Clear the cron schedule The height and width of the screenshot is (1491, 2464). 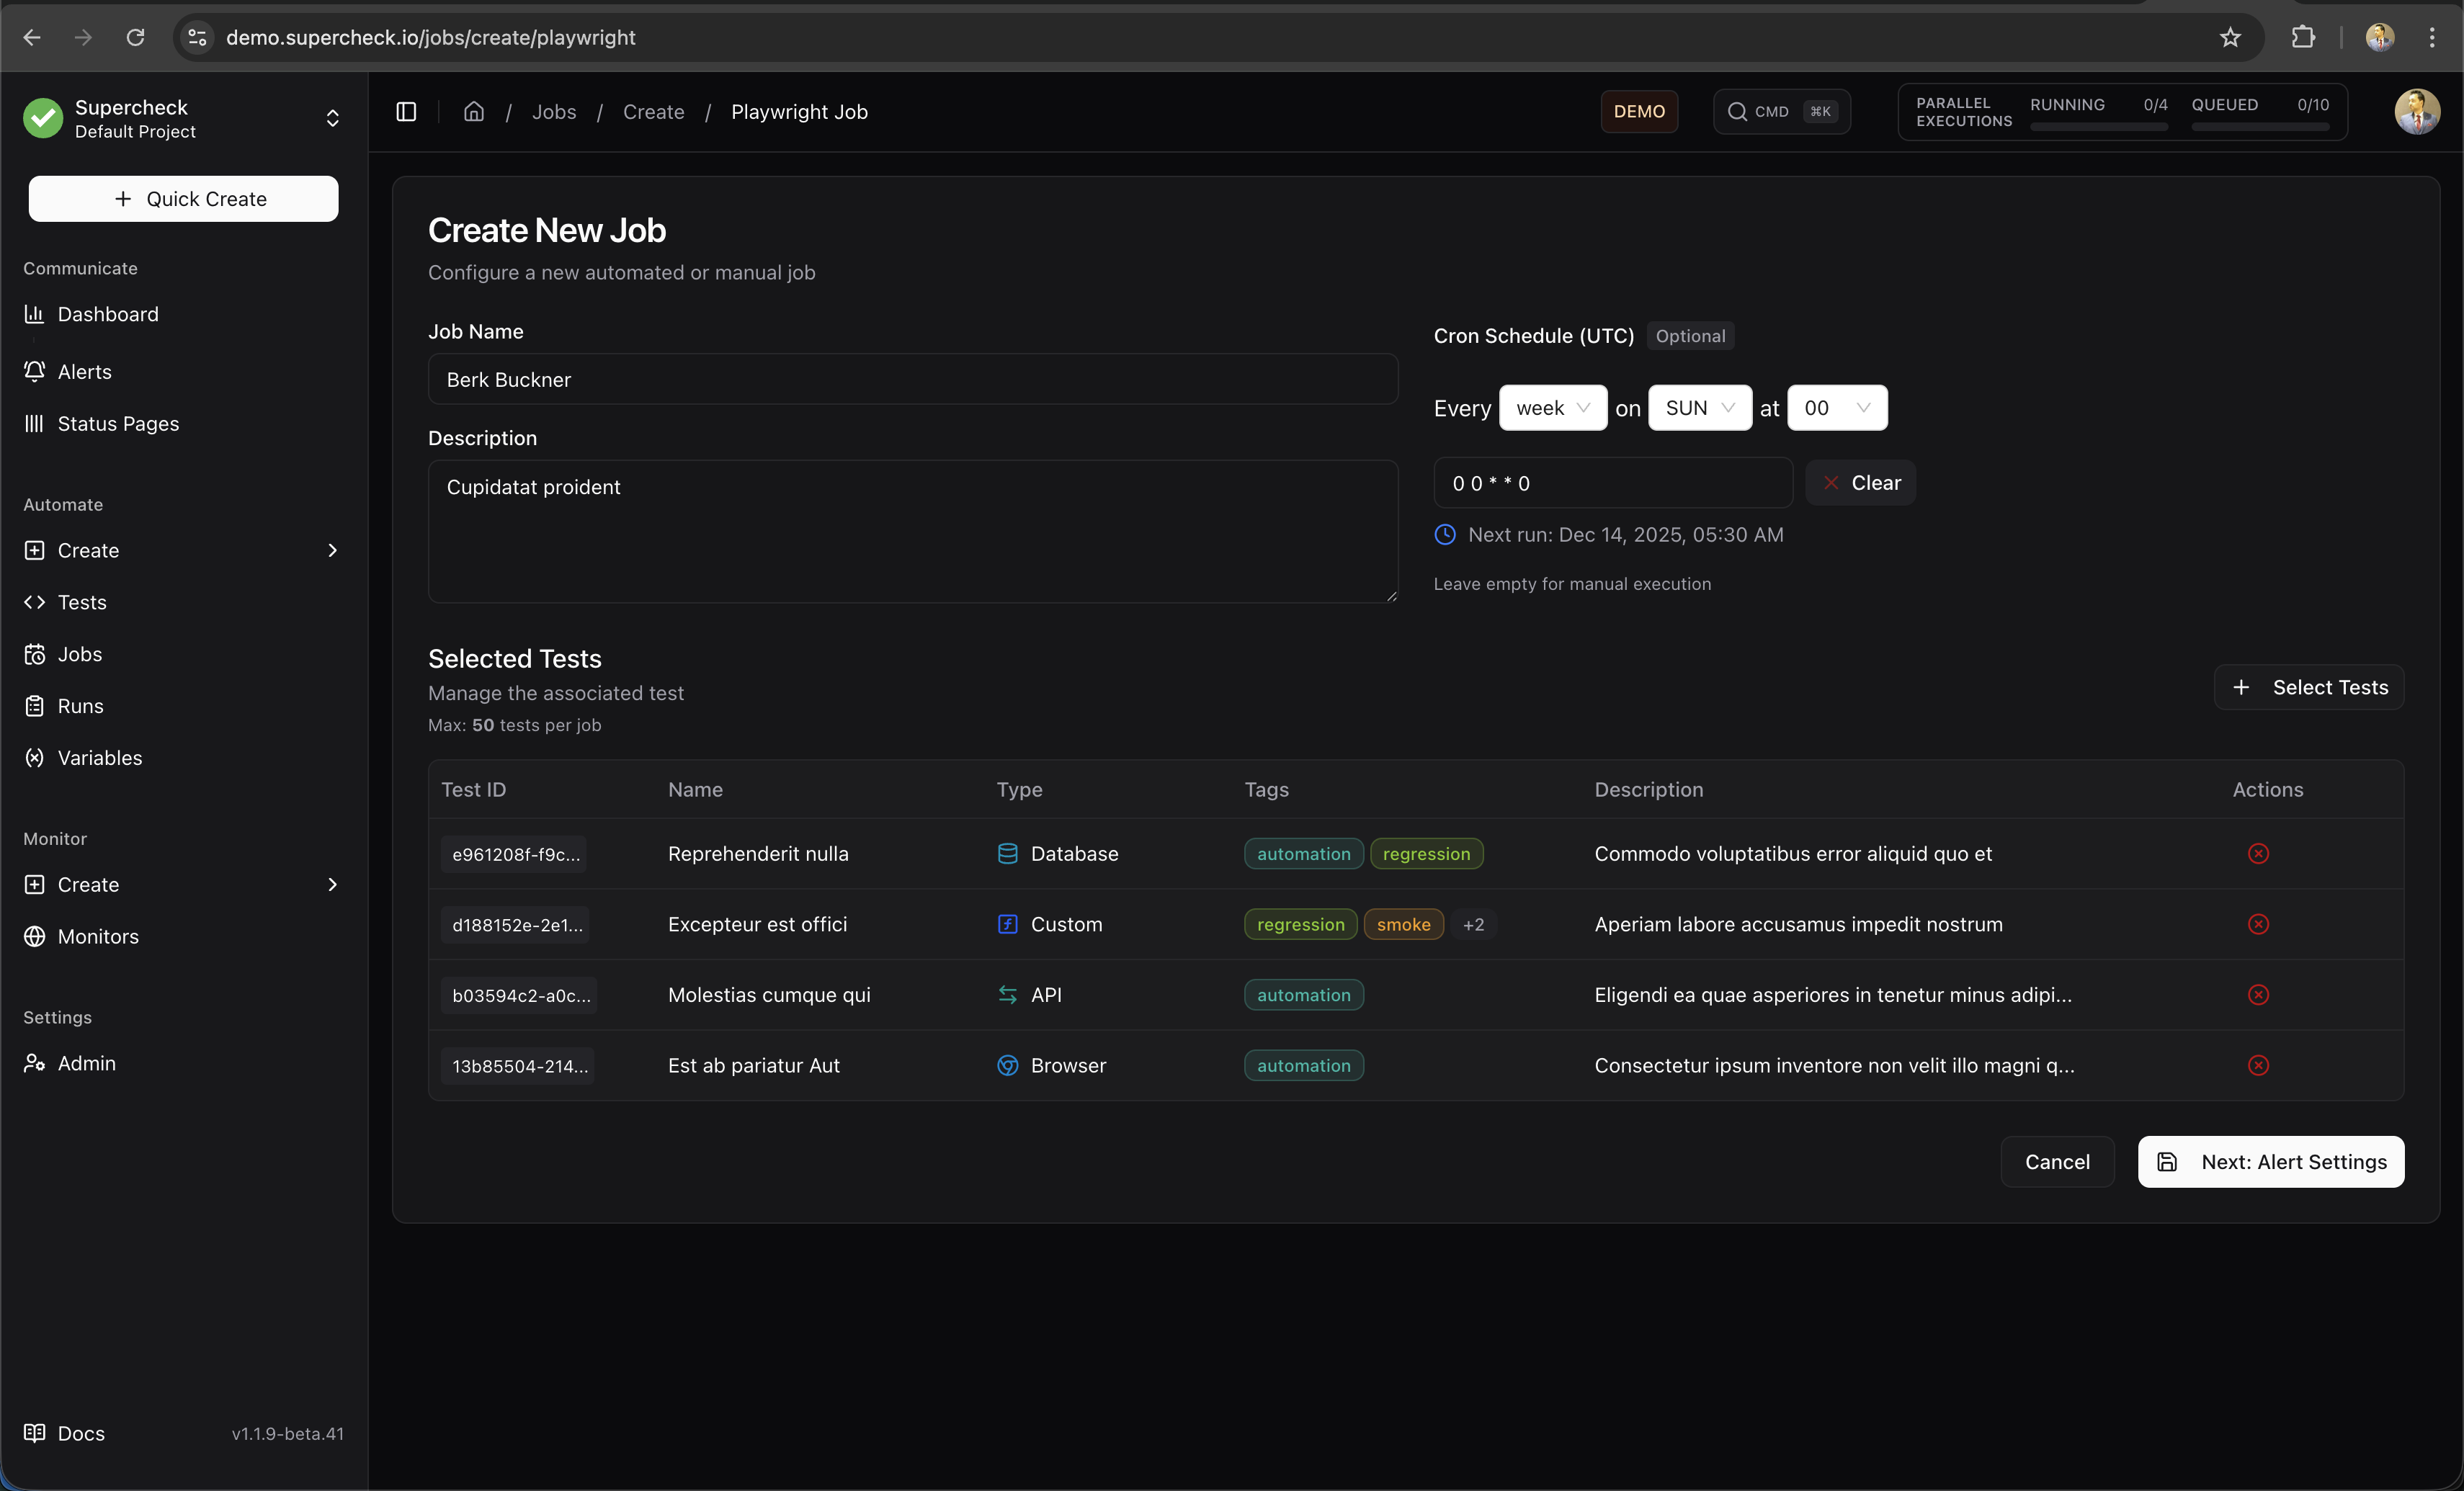tap(1860, 483)
